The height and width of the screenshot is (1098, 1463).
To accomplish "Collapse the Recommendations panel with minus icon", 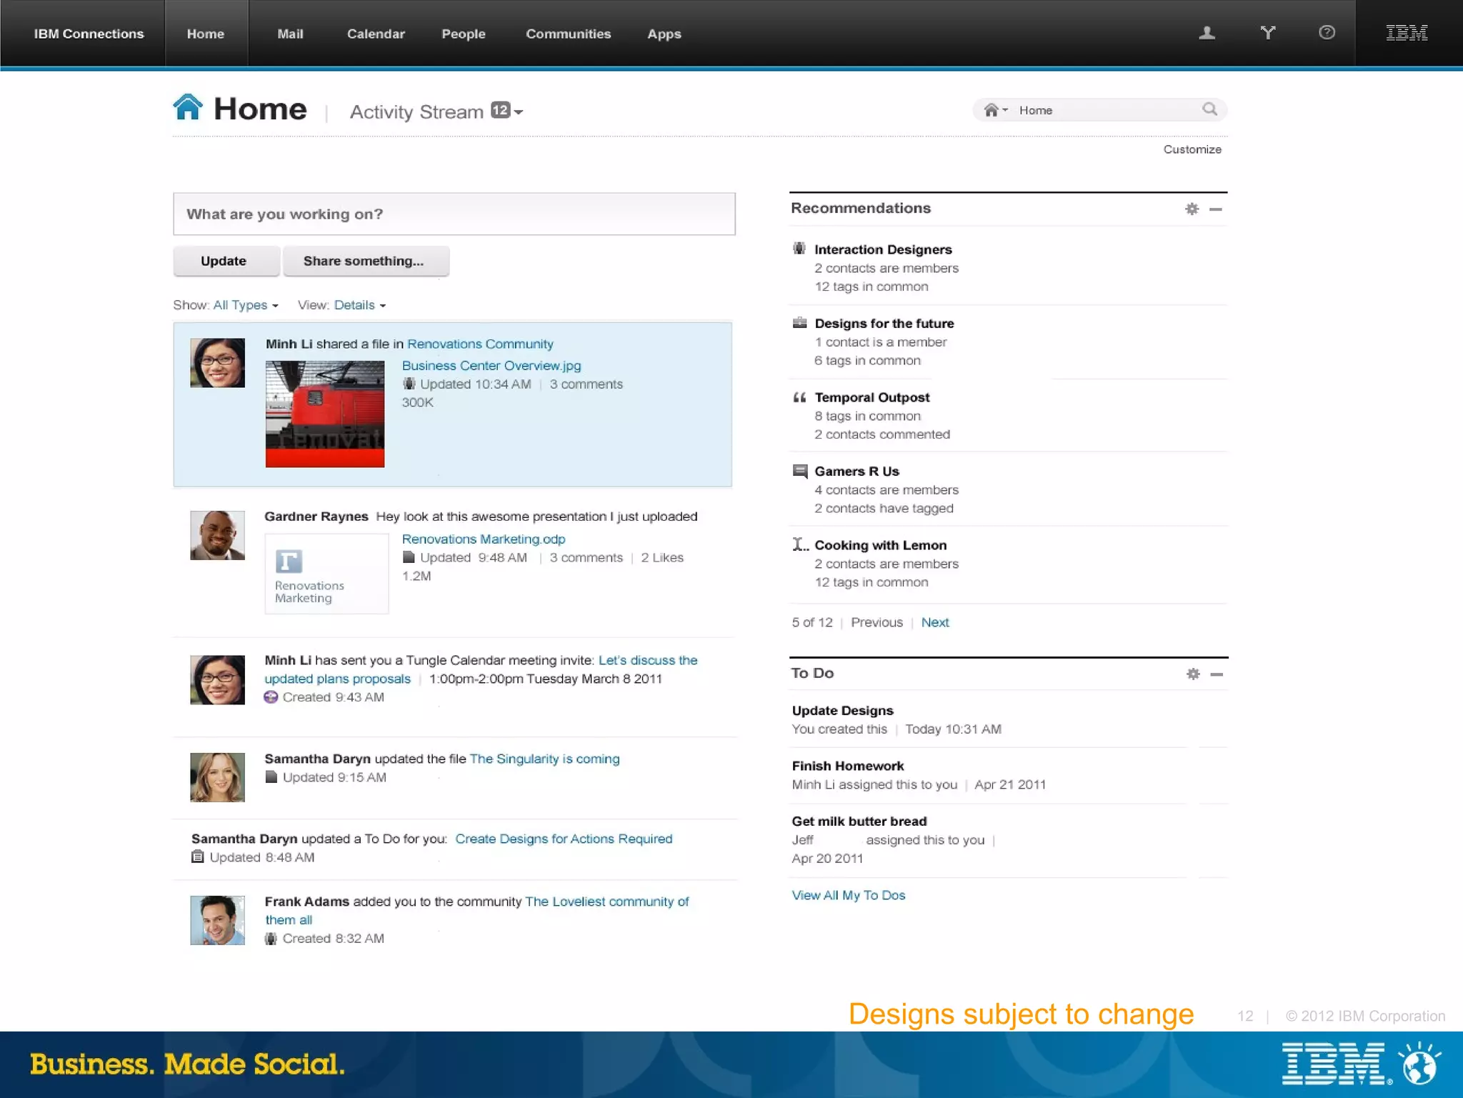I will (1216, 209).
